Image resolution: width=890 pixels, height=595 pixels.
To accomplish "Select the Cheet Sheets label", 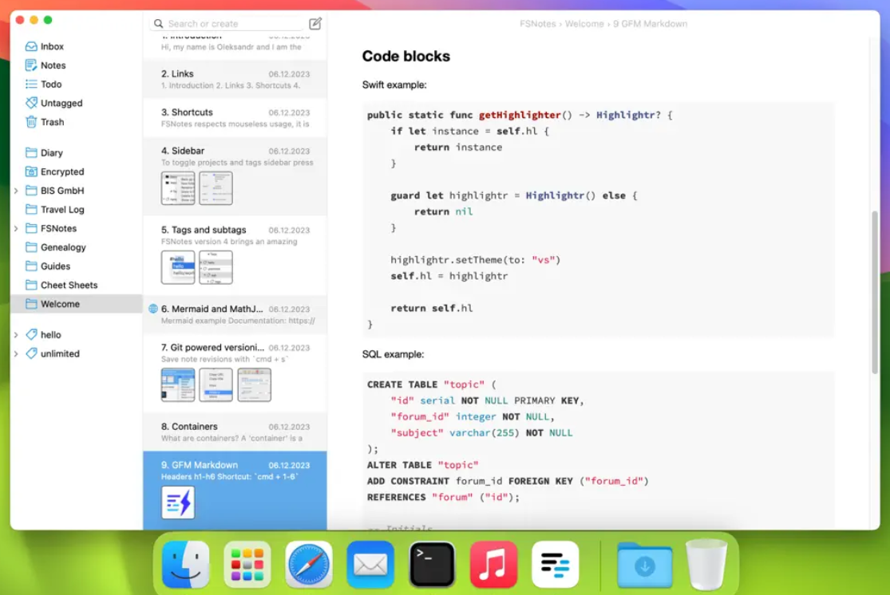I will tap(69, 286).
